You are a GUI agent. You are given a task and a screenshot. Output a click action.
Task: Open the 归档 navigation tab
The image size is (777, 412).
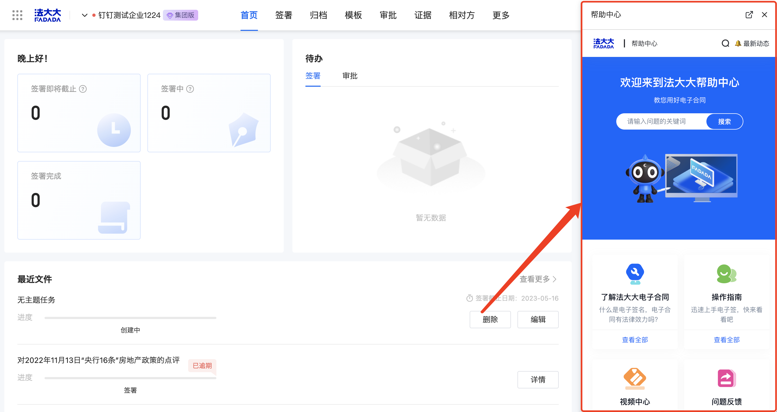point(318,15)
